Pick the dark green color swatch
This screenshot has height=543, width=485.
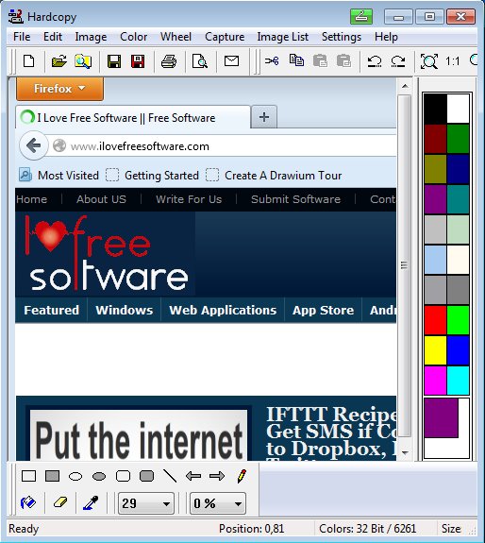coord(458,139)
